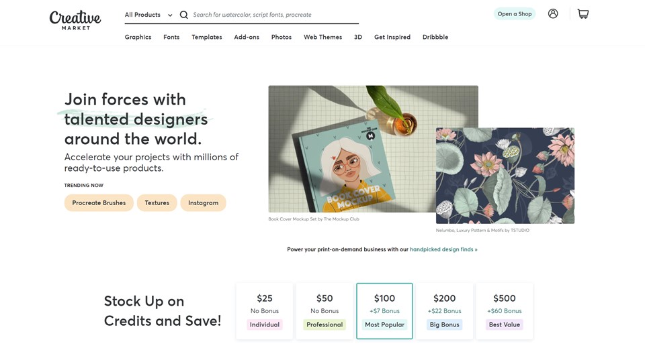Open the Fonts menu item

tap(171, 37)
